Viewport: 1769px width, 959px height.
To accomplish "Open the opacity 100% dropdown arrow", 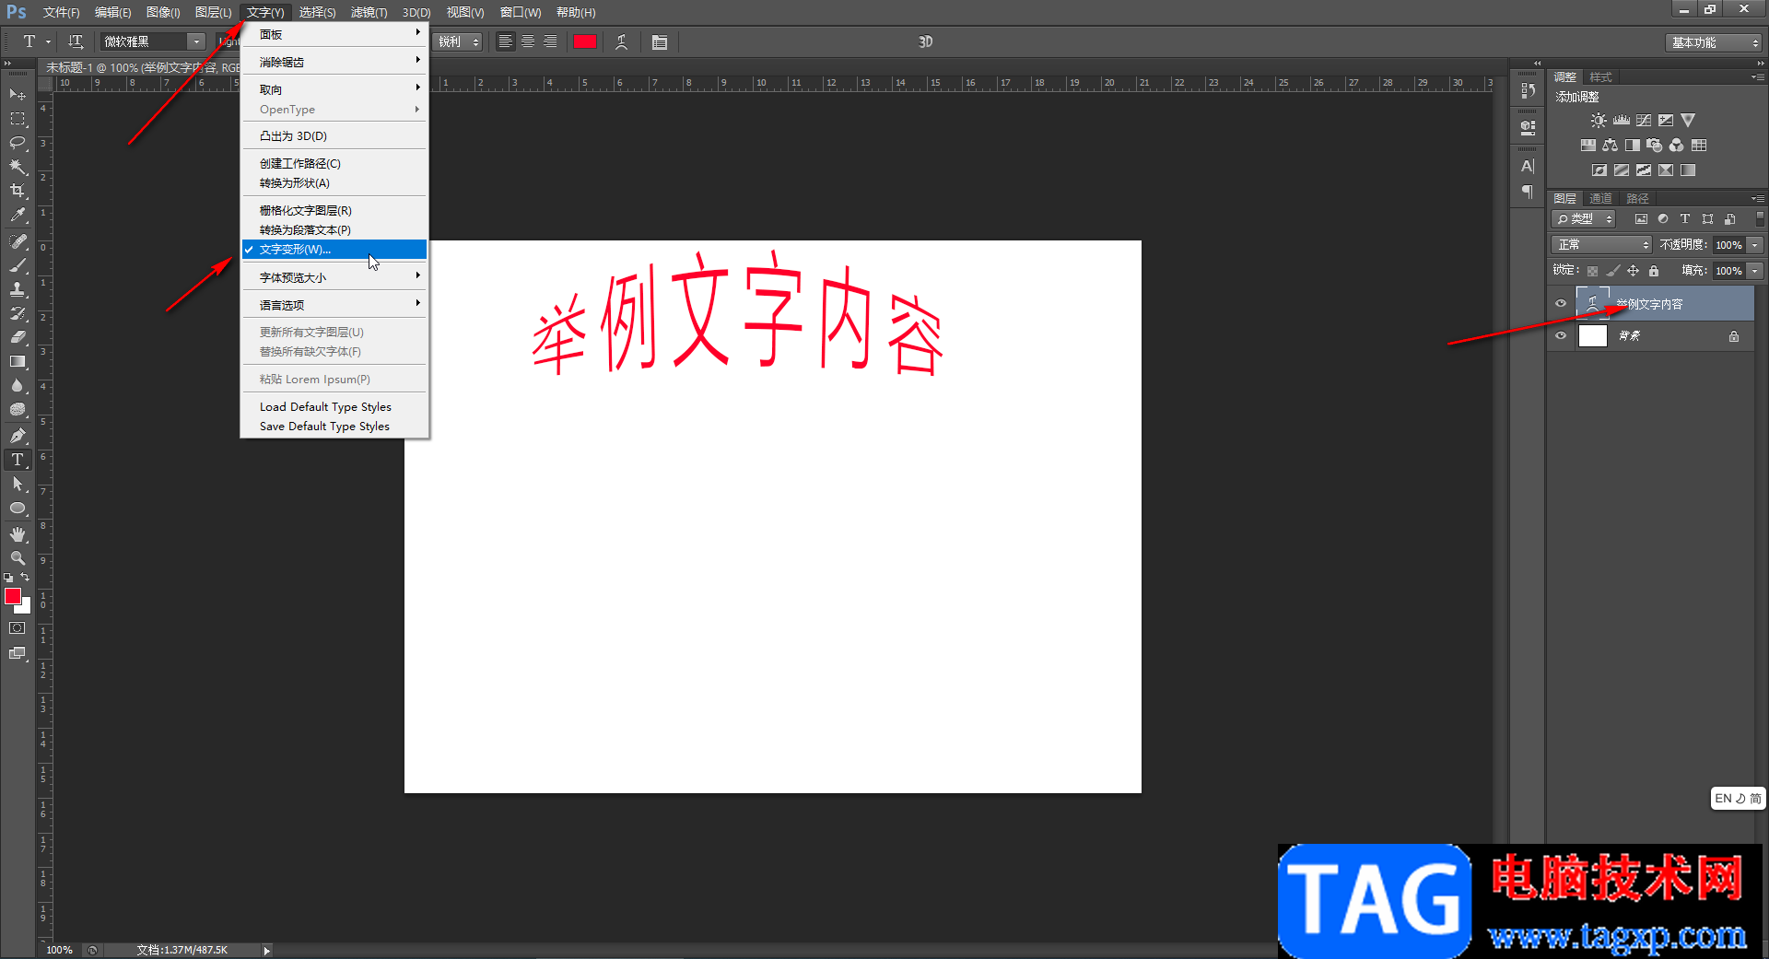I will click(1755, 245).
